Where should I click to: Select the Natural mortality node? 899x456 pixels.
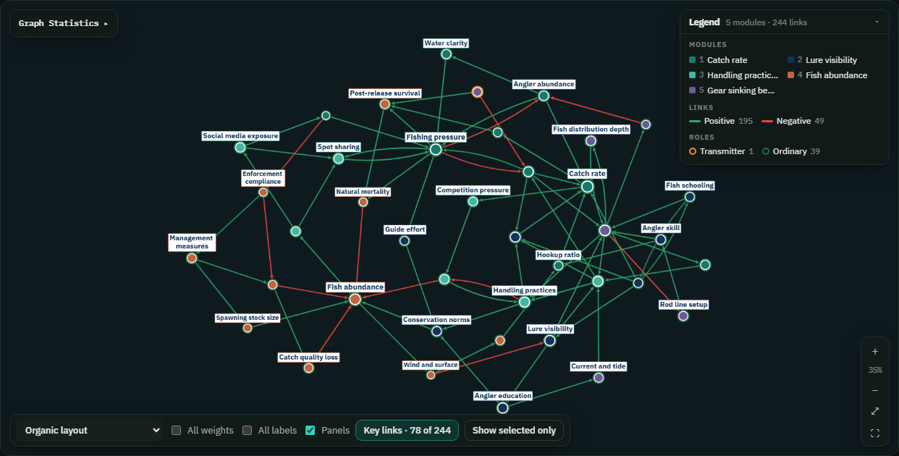(363, 202)
